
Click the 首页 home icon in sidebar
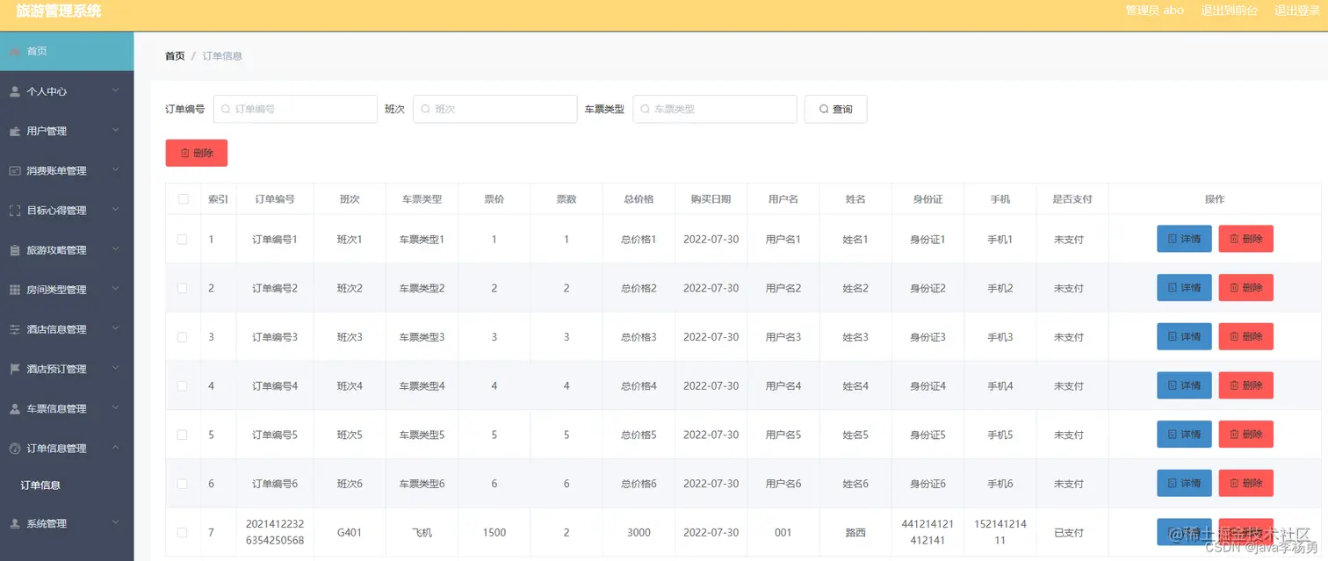15,51
